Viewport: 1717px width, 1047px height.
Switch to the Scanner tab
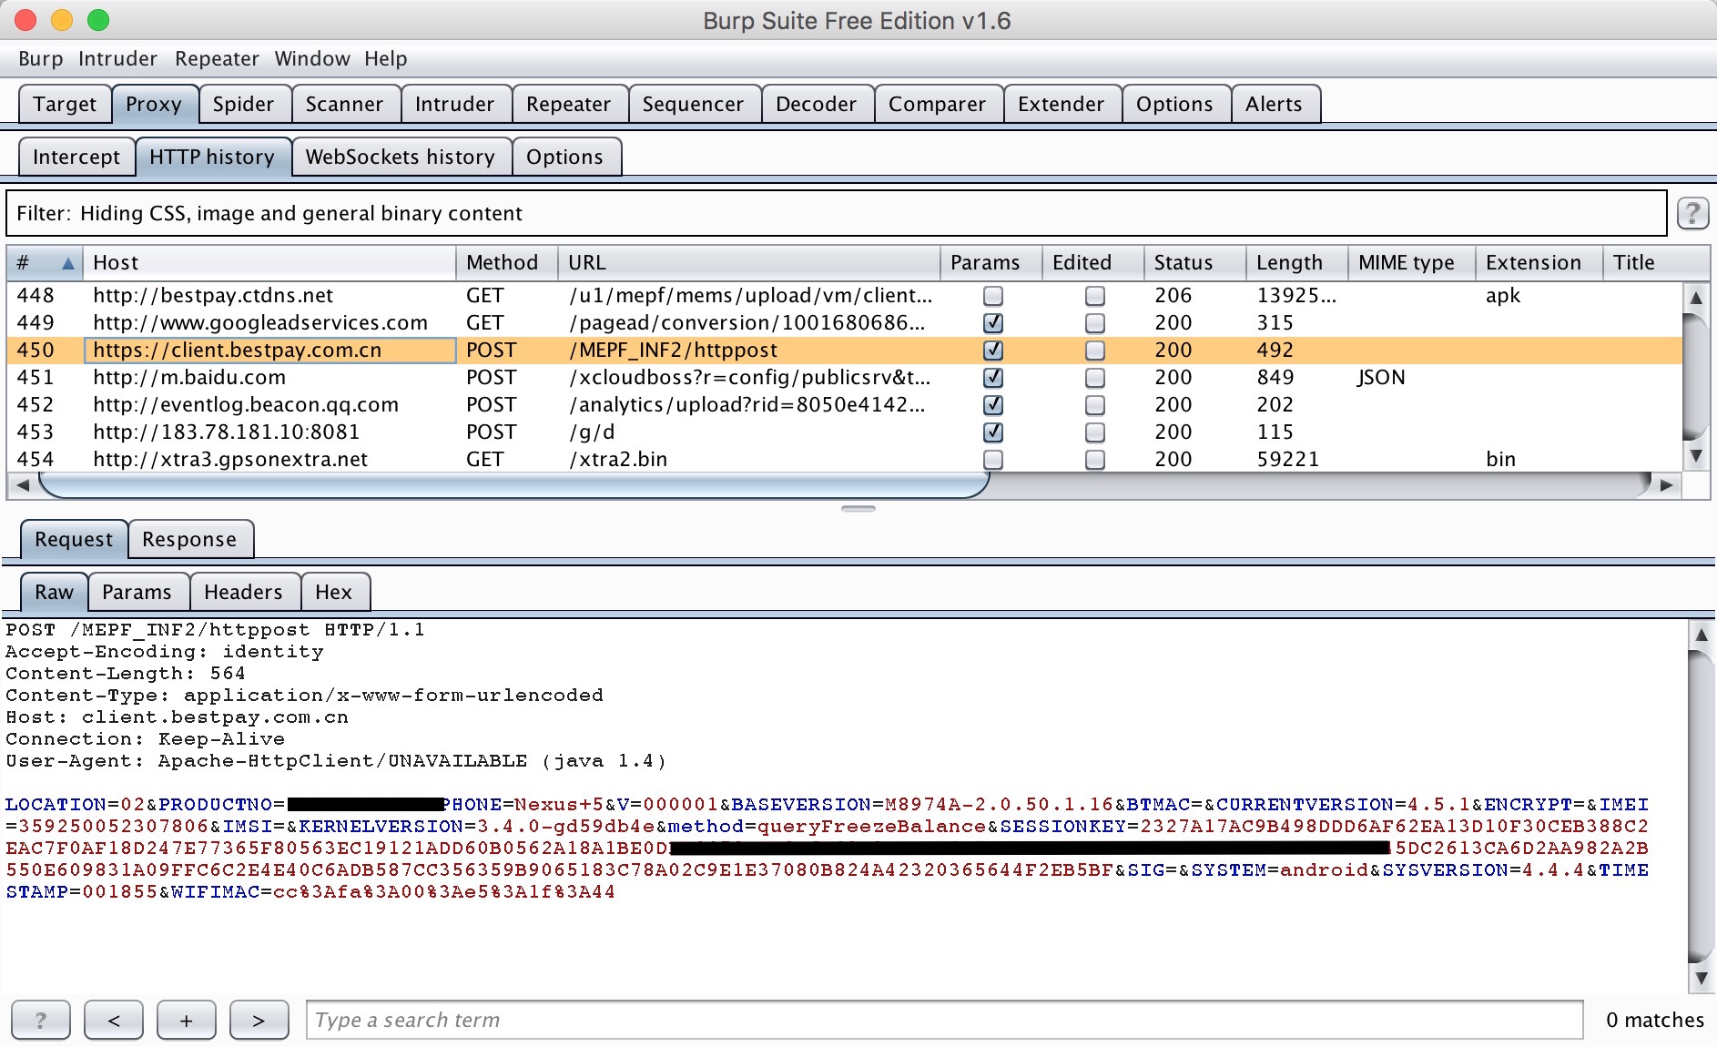pos(344,104)
